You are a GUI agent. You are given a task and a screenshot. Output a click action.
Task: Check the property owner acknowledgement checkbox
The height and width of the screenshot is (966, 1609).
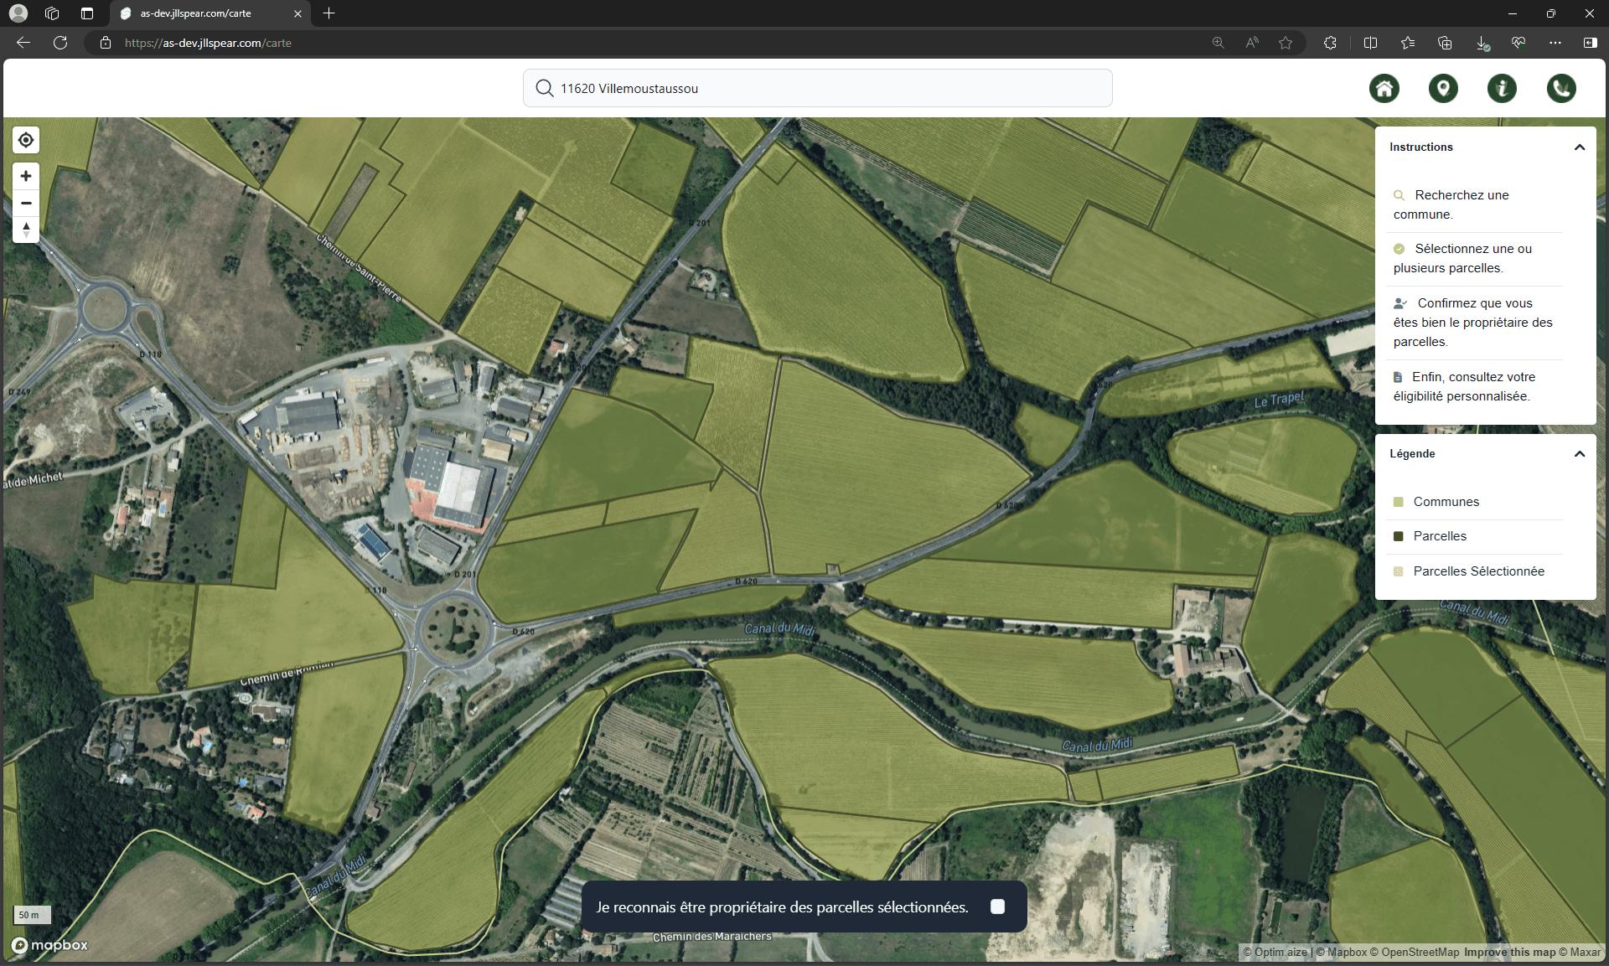[x=997, y=907]
